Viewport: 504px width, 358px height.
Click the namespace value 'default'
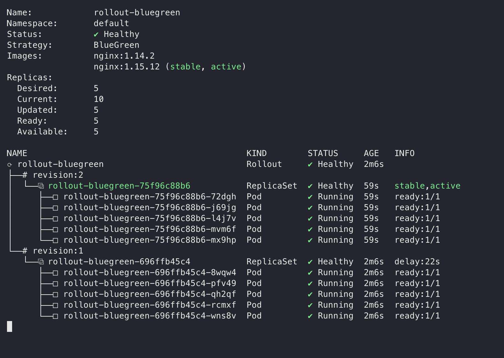(x=112, y=23)
